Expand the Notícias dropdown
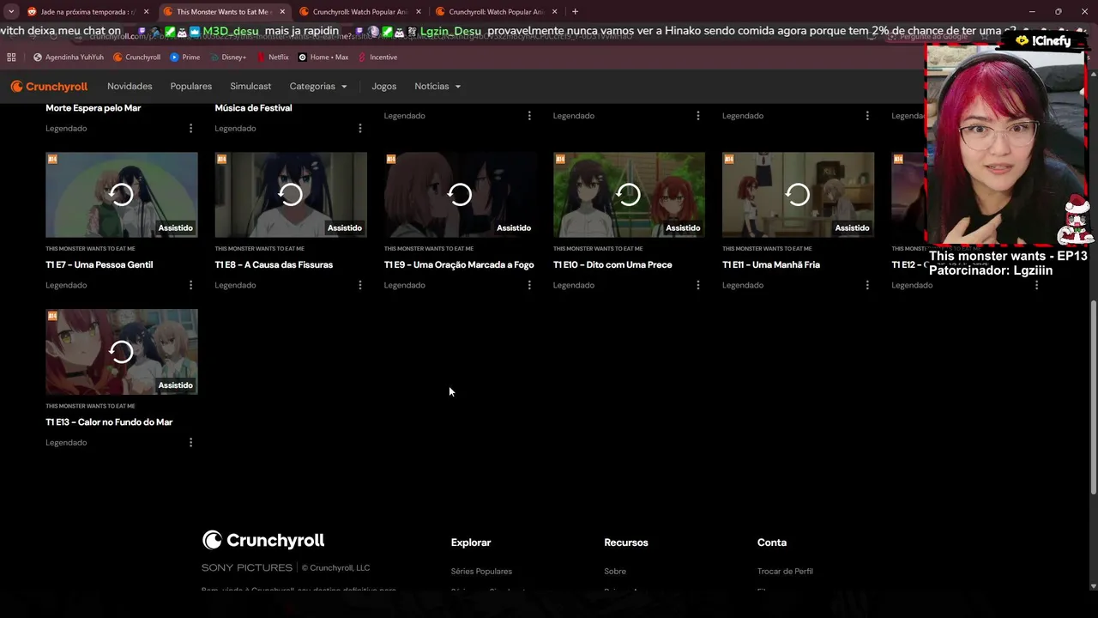 click(x=437, y=87)
